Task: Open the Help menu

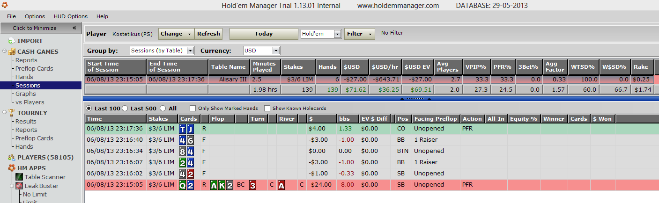Action: tap(102, 16)
